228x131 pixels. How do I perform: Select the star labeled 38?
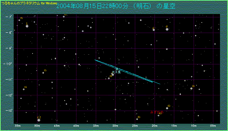pyautogui.click(x=191, y=88)
